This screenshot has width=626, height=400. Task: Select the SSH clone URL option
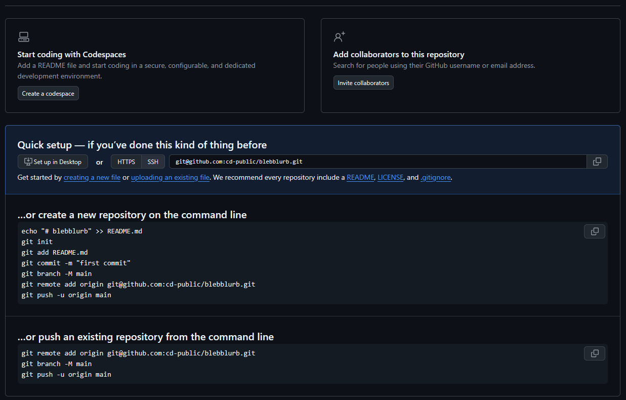pos(153,162)
